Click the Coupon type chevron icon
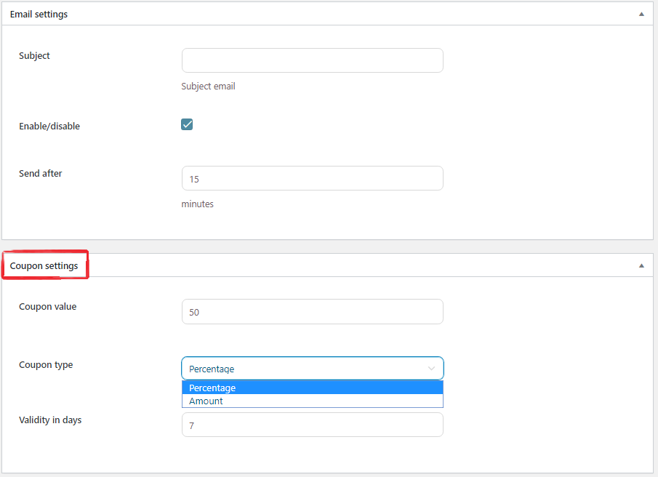The height and width of the screenshot is (477, 658). [x=431, y=369]
